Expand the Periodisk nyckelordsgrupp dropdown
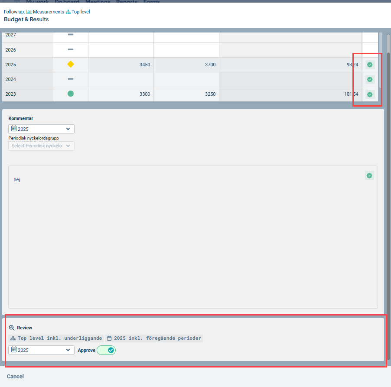The width and height of the screenshot is (391, 387). (x=41, y=146)
